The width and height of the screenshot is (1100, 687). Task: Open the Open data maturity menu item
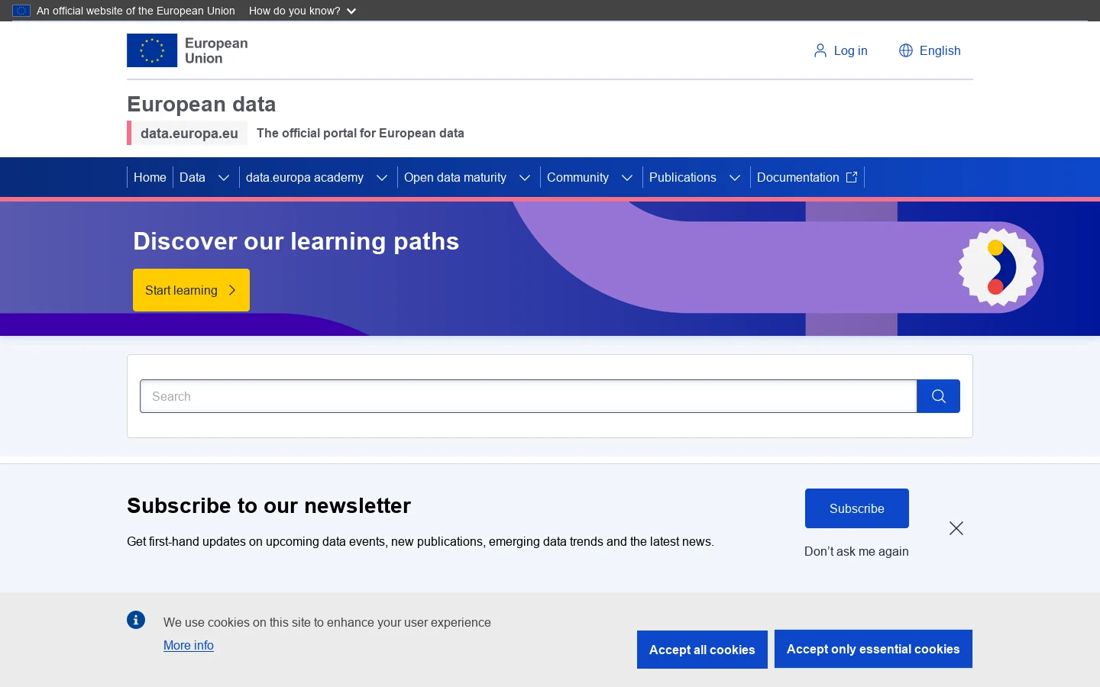pyautogui.click(x=455, y=177)
